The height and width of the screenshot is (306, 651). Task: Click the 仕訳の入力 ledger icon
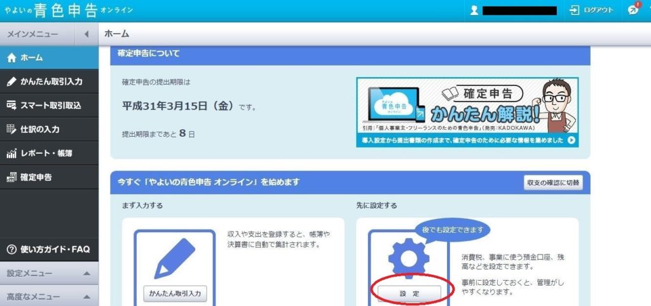tap(11, 130)
